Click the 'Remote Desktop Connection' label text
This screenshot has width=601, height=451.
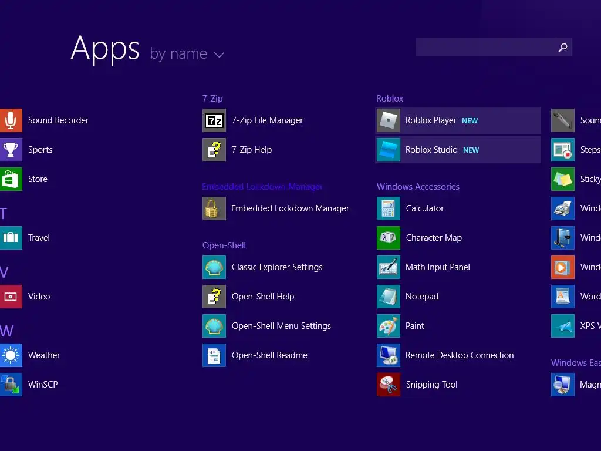pyautogui.click(x=460, y=355)
